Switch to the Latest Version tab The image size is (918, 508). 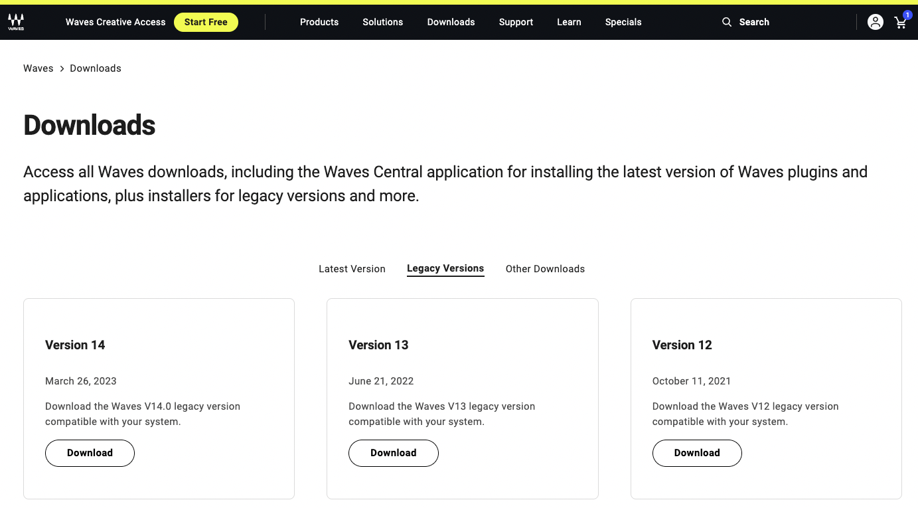(352, 269)
